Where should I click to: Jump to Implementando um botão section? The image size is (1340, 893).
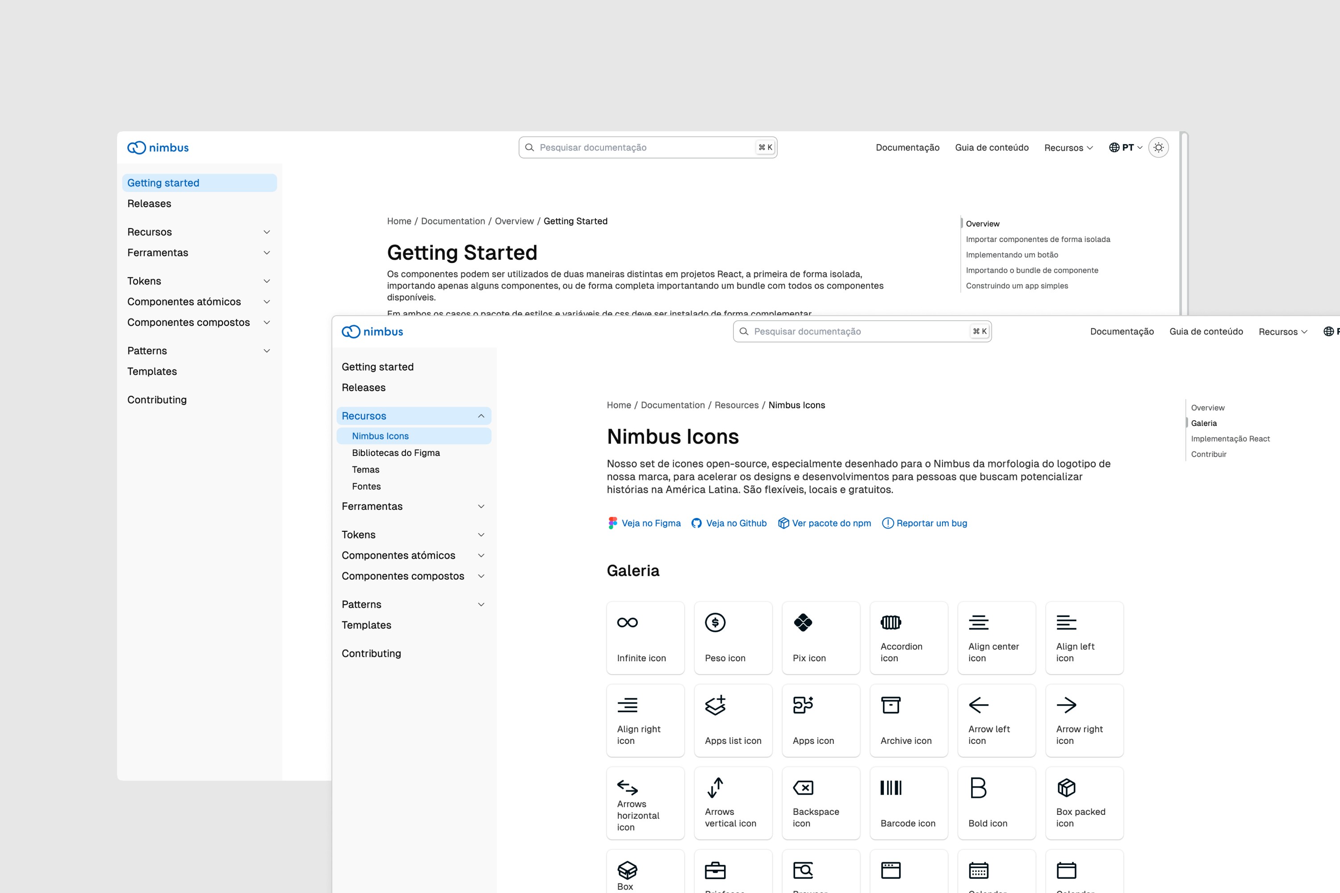(x=1012, y=255)
